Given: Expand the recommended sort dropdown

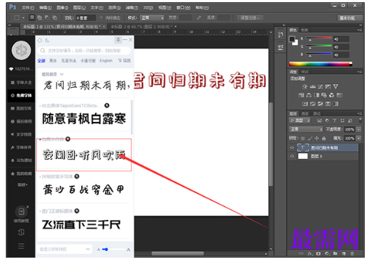Looking at the screenshot, I should (53, 74).
